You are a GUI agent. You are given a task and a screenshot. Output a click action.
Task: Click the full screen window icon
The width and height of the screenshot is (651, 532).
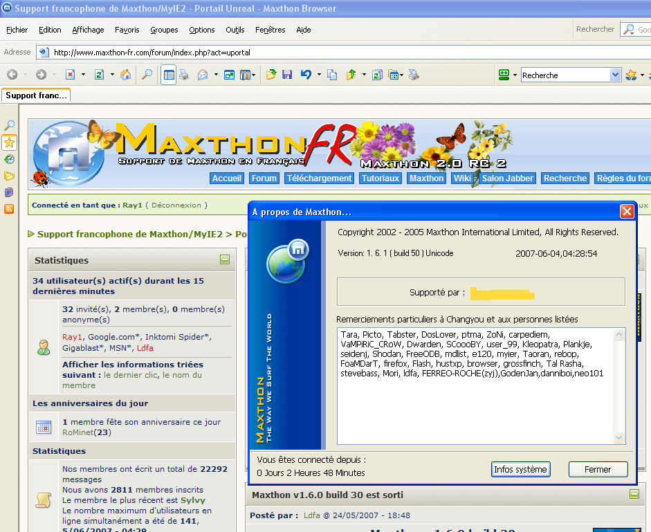(229, 75)
